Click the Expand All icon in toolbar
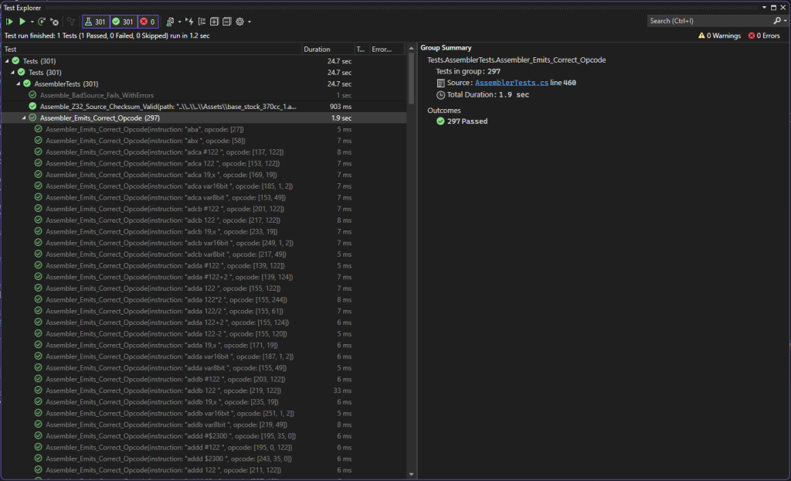791x481 pixels. tap(214, 22)
